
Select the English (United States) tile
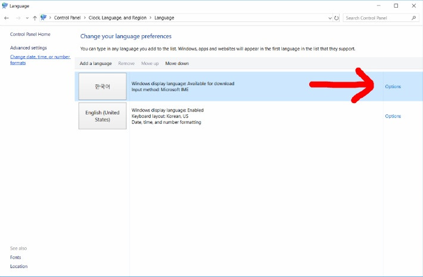[102, 116]
